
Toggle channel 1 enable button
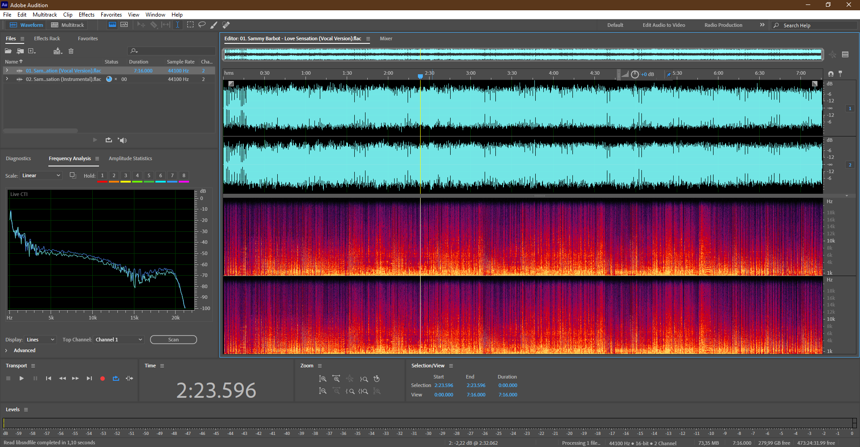click(x=850, y=108)
